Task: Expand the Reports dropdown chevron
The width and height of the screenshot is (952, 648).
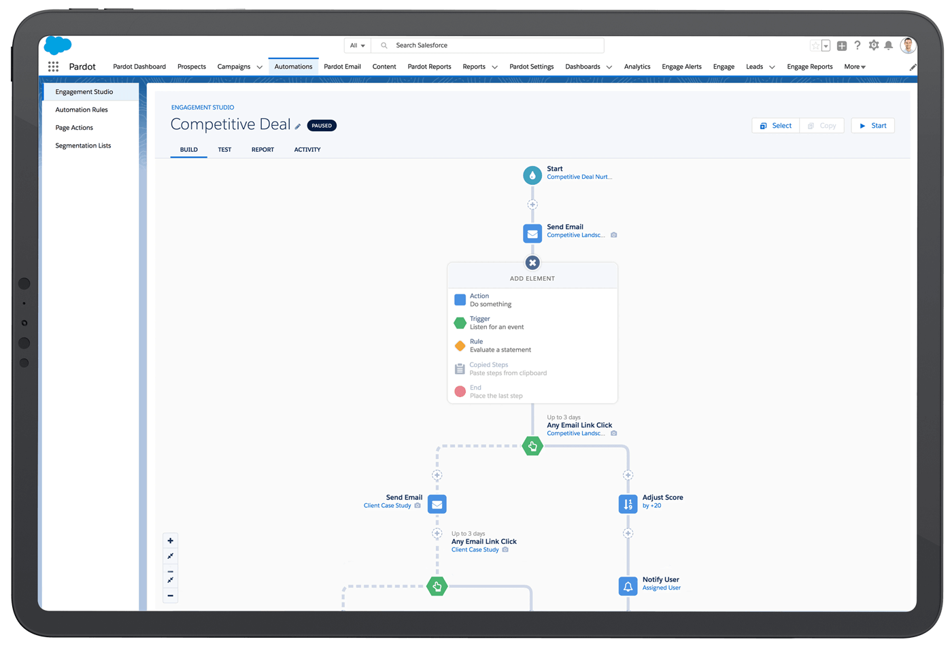Action: pos(494,67)
